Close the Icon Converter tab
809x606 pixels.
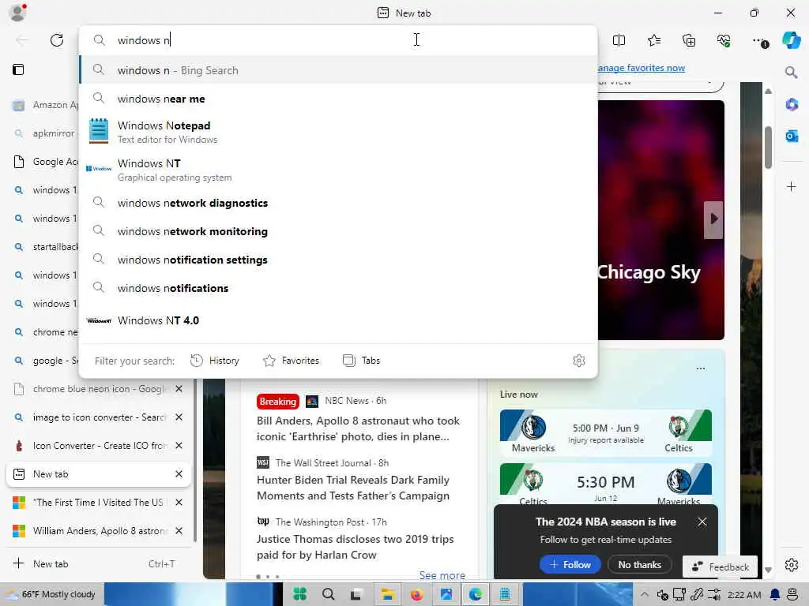tap(179, 446)
